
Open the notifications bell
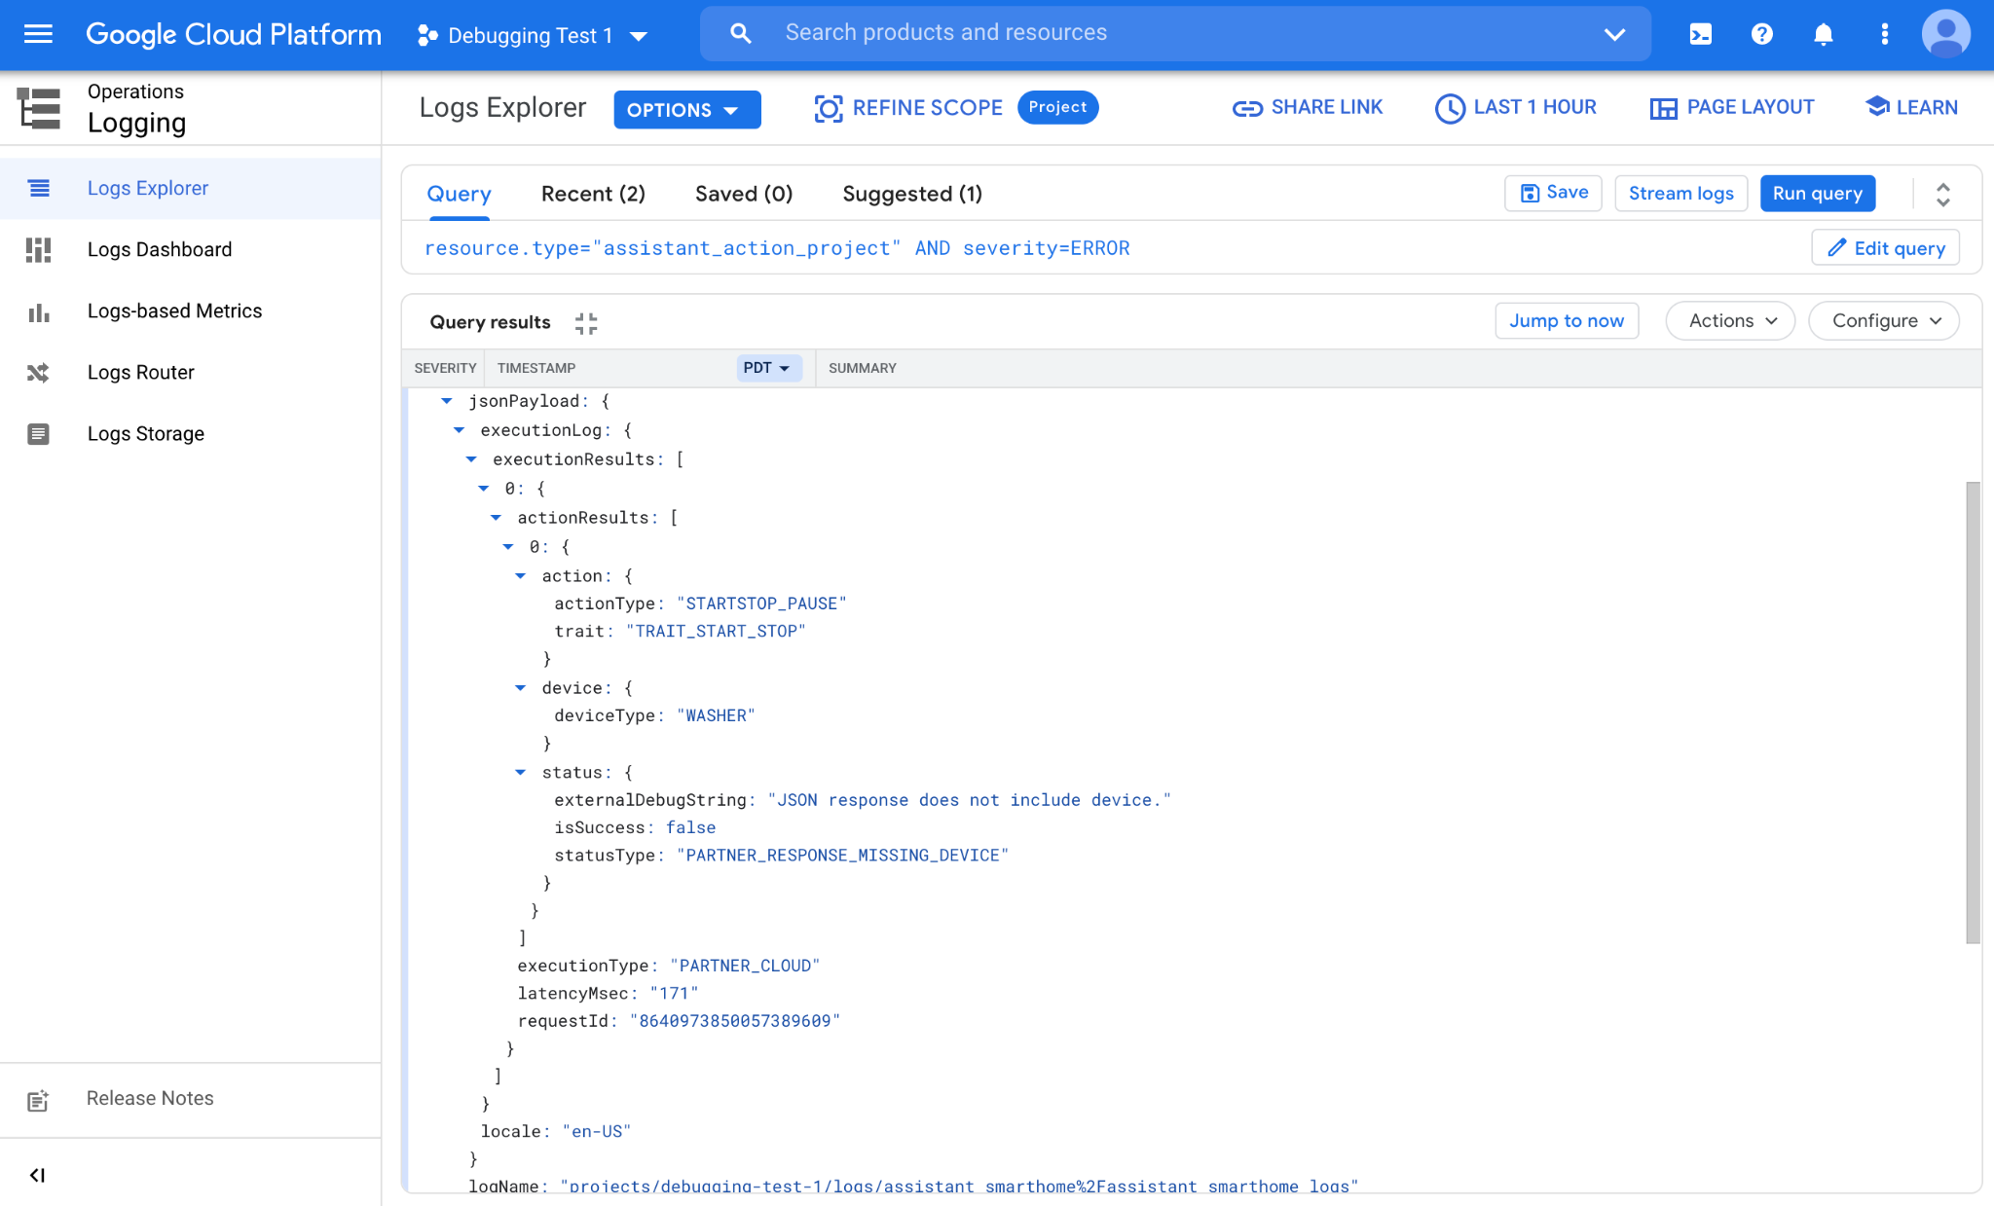[1823, 35]
